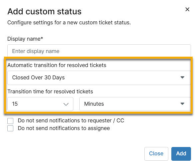Open the Minutes unit dropdown

pyautogui.click(x=135, y=104)
